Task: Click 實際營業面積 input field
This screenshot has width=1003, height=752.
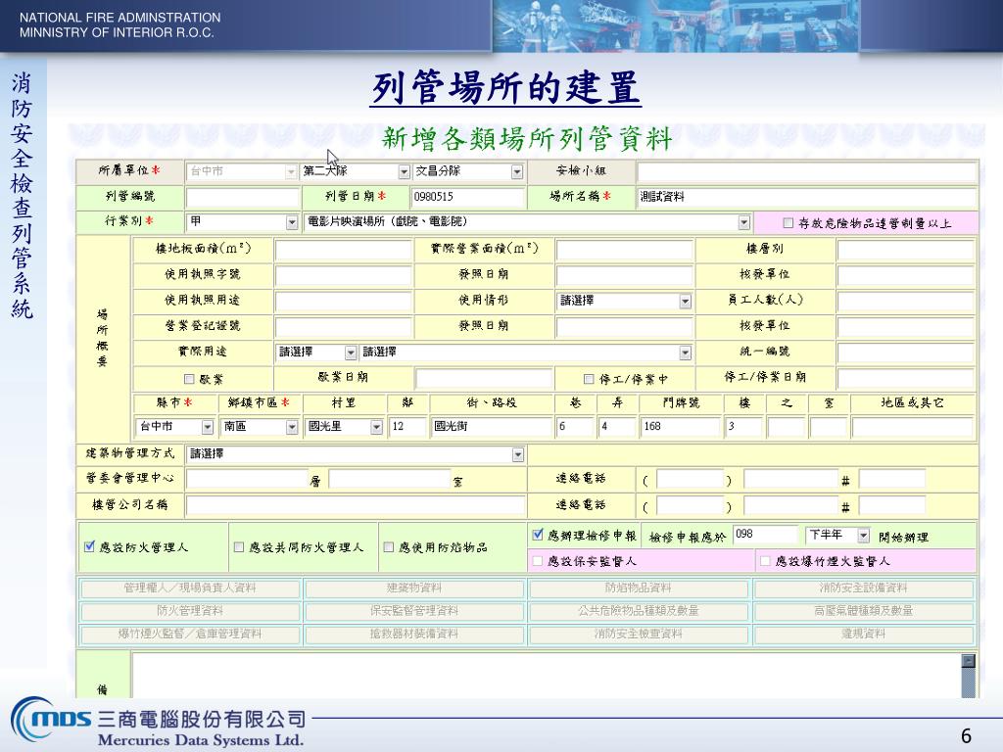Action: (624, 250)
